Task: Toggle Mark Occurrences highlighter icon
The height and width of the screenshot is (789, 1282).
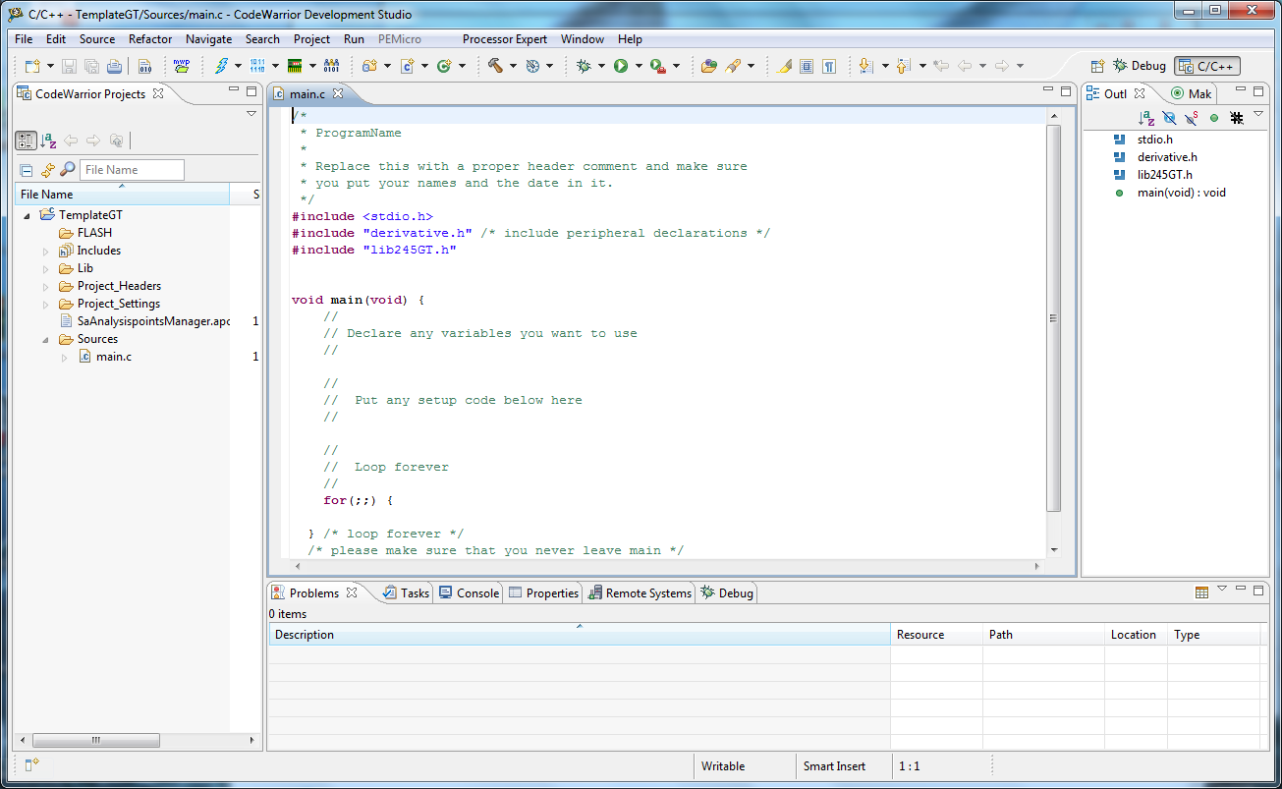Action: [x=784, y=66]
